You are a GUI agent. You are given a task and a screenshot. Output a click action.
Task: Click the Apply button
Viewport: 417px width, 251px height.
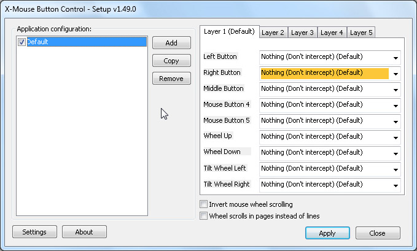(327, 233)
